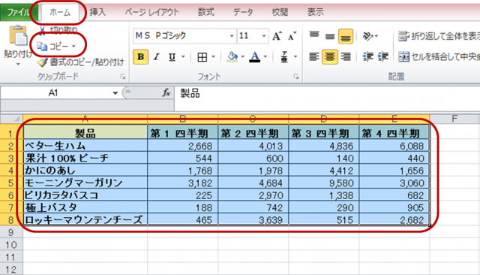Toggle Underline formatting
The image size is (480, 275).
(x=172, y=57)
